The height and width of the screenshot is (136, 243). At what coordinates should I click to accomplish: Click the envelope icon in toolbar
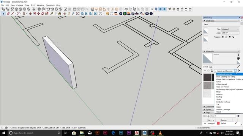click(147, 14)
